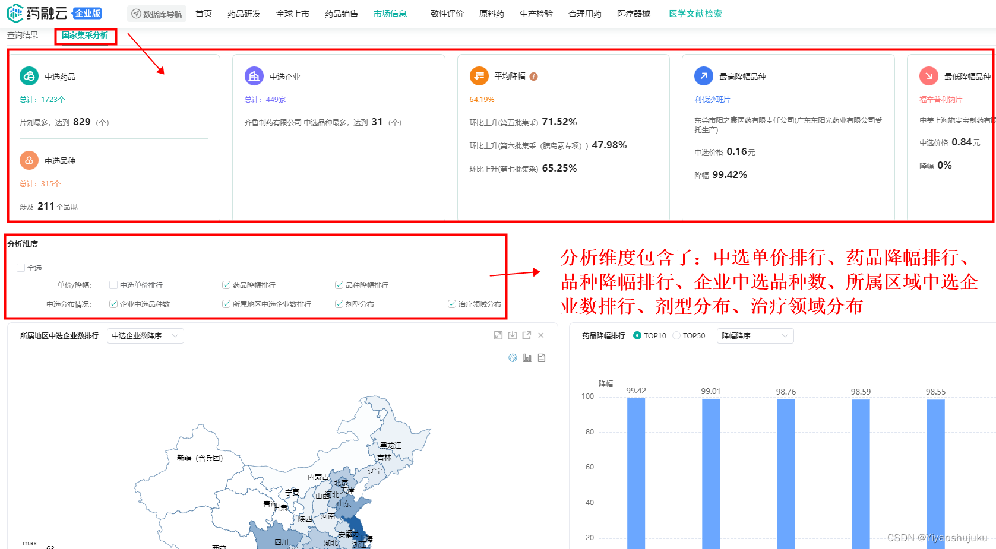996x549 pixels.
Task: Enable 中选单价排行 checkbox
Action: (x=113, y=285)
